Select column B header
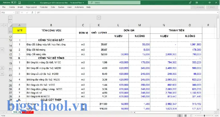This screenshot has height=117, width=220. (x=51, y=25)
